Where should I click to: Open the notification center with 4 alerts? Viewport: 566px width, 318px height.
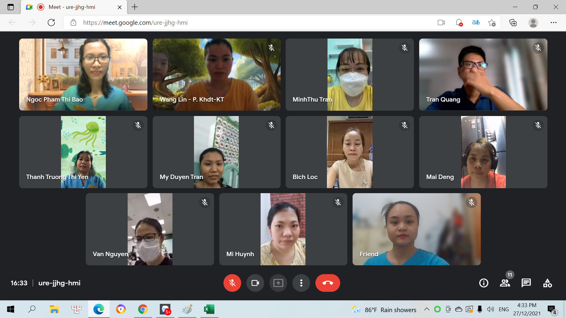point(552,309)
